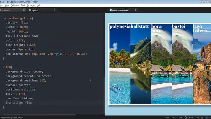This screenshot has width=211, height=119.
Task: Click the CRLF line ending indicator
Action: (x=167, y=118)
